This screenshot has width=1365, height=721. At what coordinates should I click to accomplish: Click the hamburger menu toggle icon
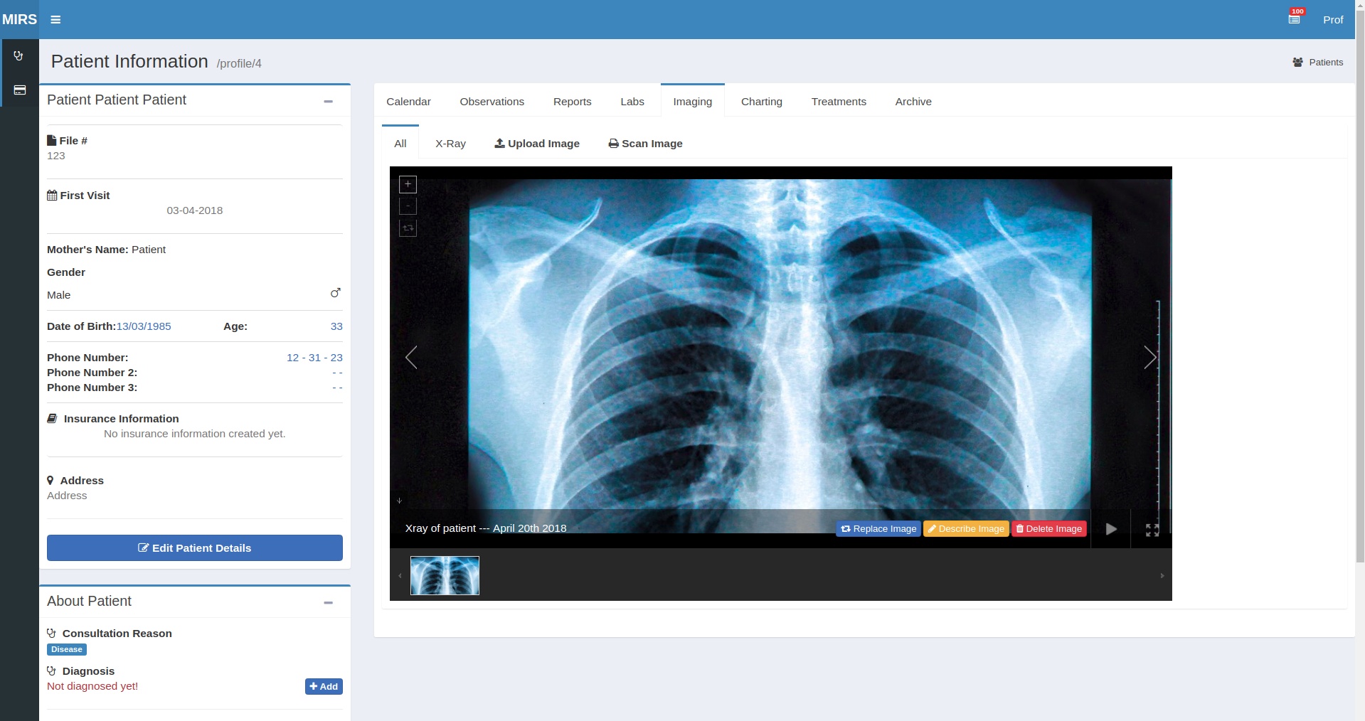tap(55, 20)
